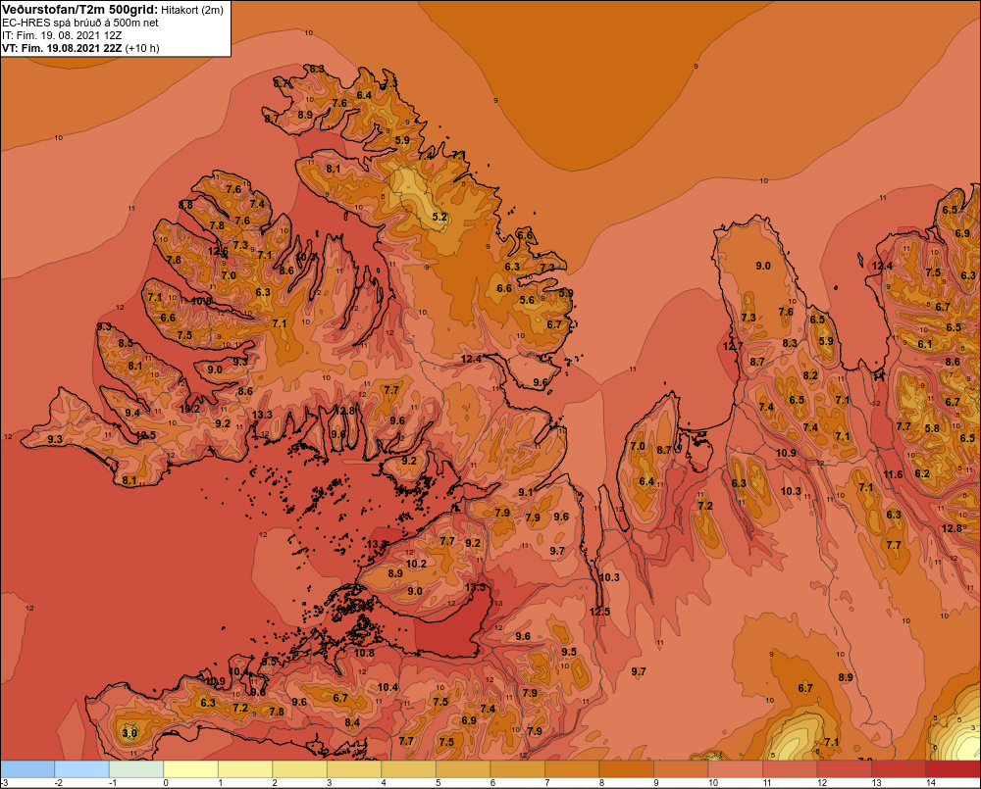Click the legend scale label '-2'
981x789 pixels.
(59, 783)
